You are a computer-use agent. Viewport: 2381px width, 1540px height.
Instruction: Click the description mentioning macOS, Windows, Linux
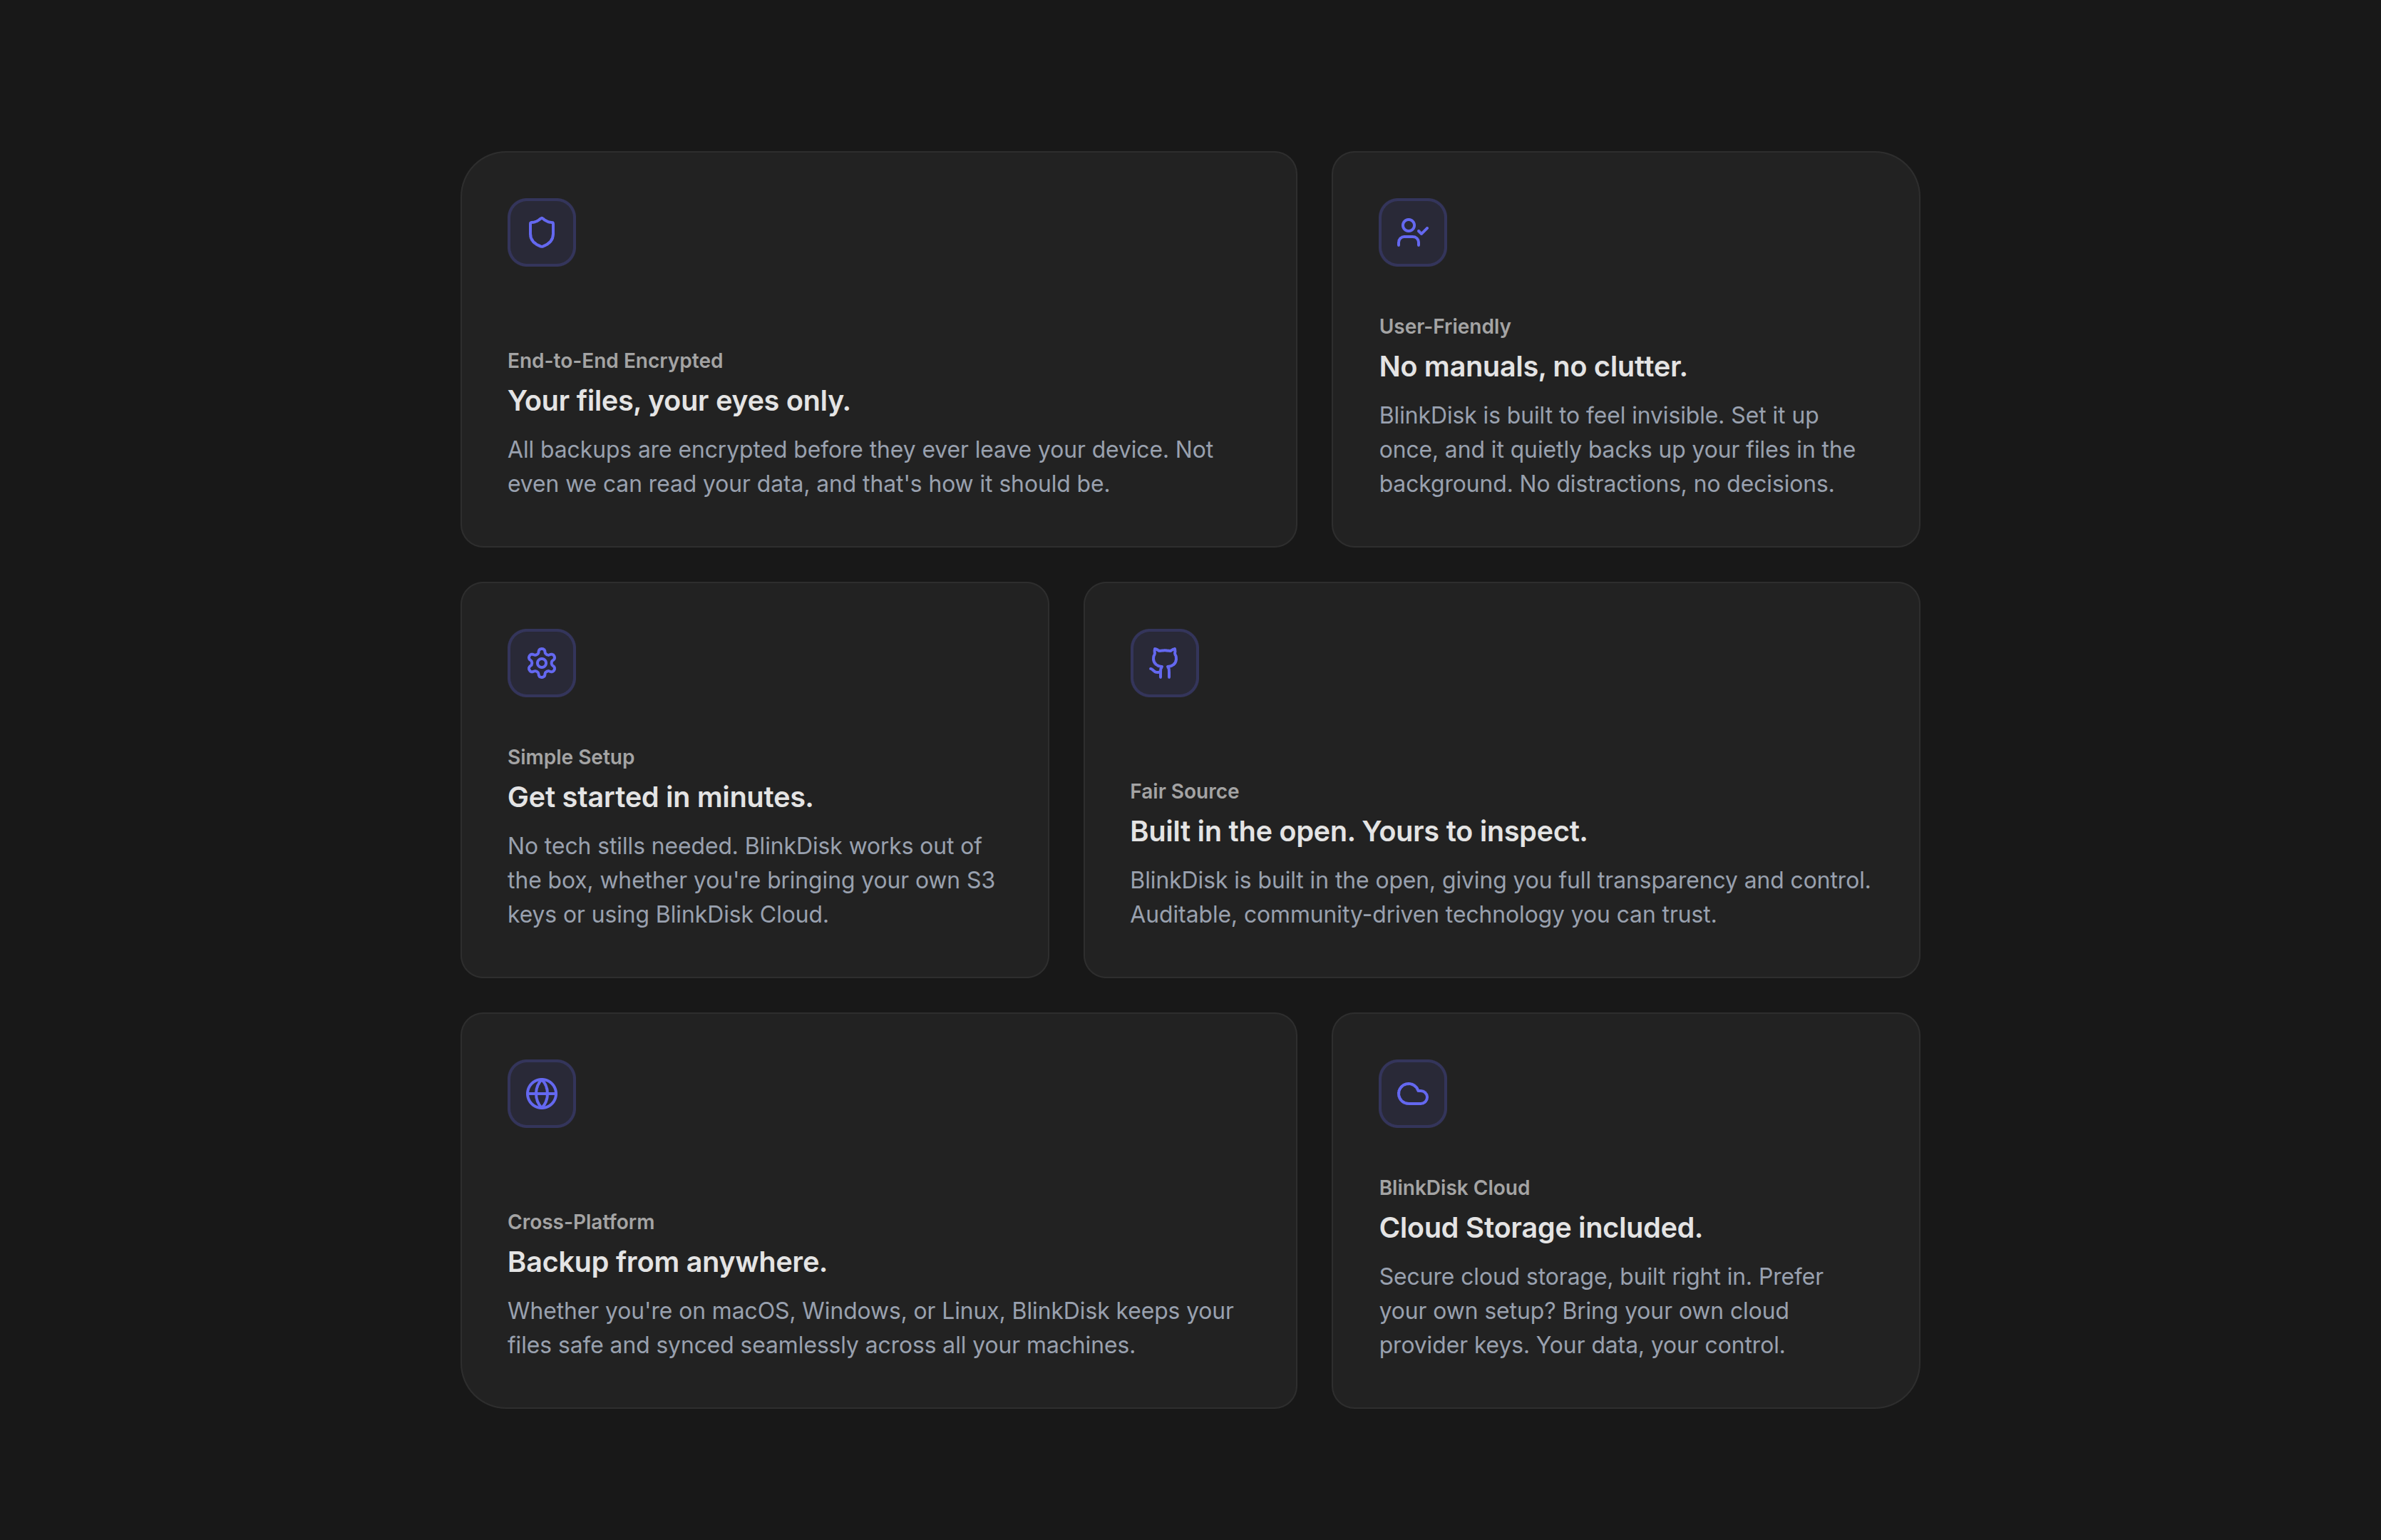tap(870, 1328)
